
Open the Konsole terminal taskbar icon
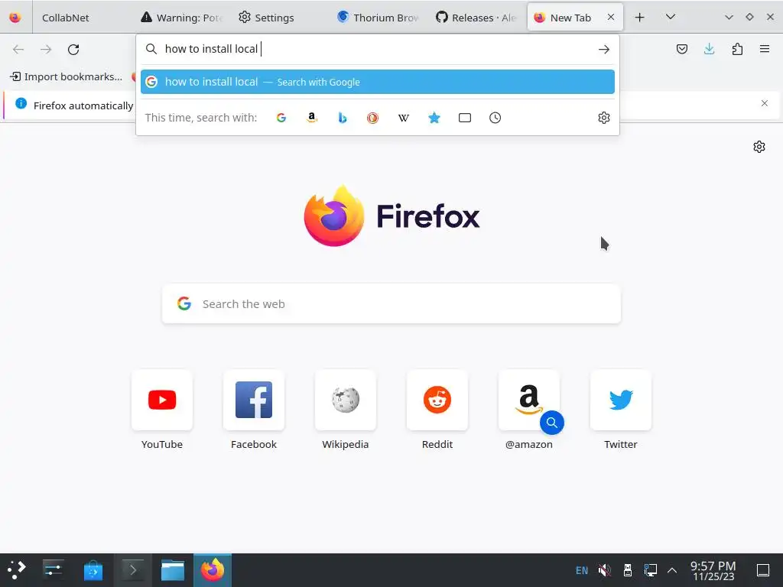click(133, 570)
